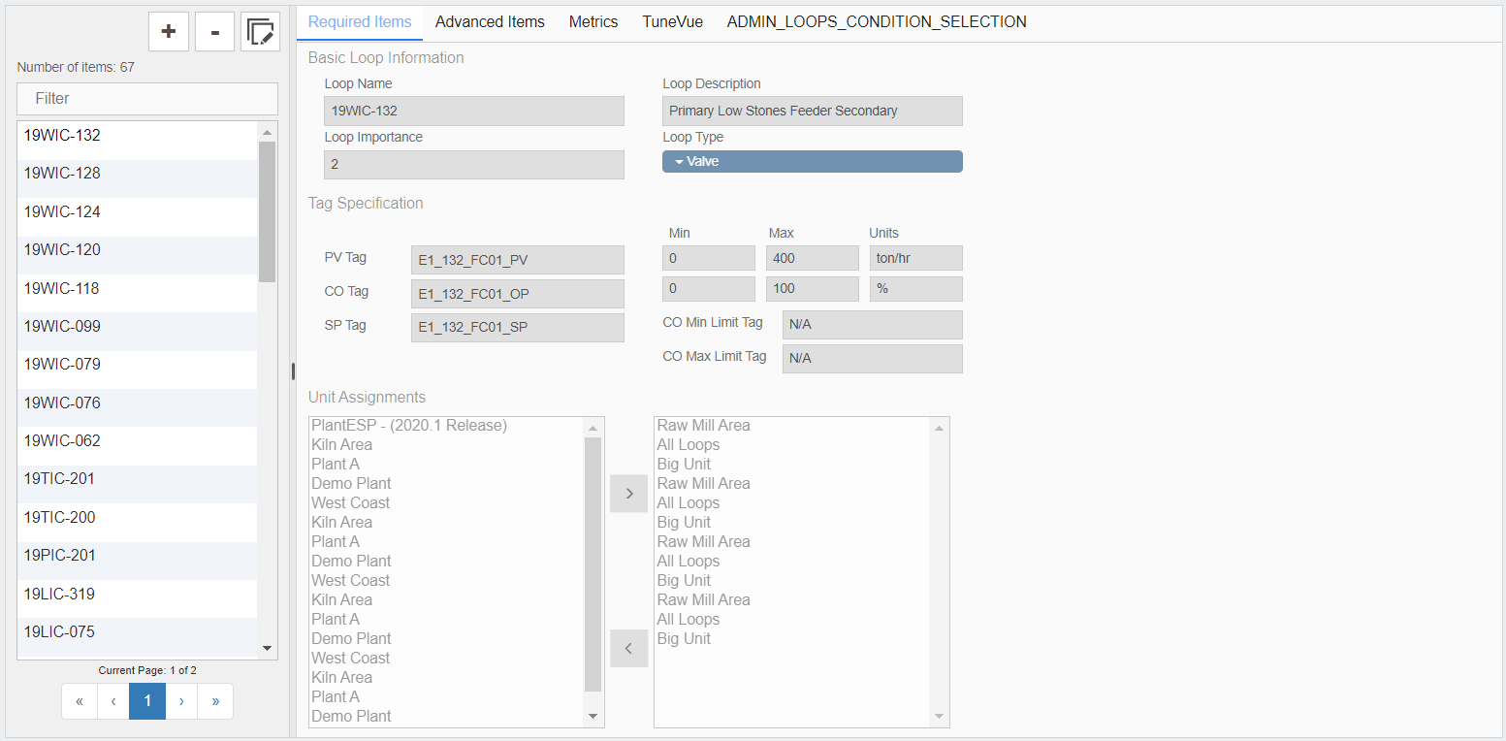Click the CO Min Limit Tag field
The width and height of the screenshot is (1506, 741).
pyautogui.click(x=873, y=325)
